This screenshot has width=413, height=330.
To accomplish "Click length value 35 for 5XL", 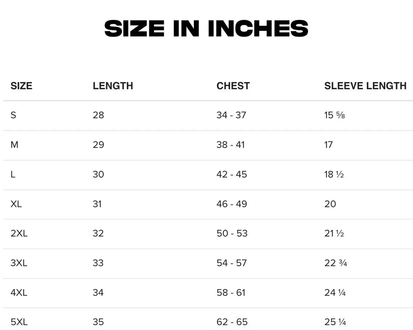I will click(98, 322).
